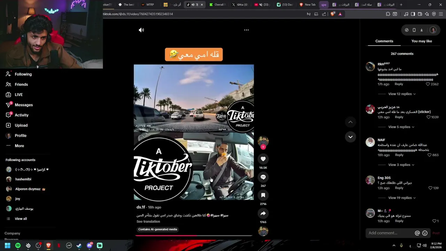This screenshot has width=446, height=251.
Task: Like RkH's comment with 2362 likes
Action: (x=428, y=84)
